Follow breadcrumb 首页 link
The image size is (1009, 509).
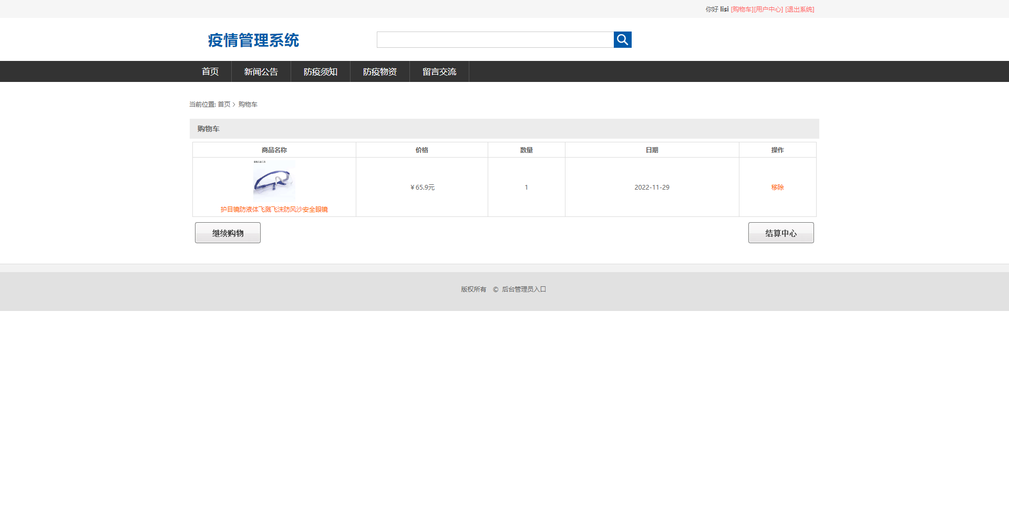224,105
